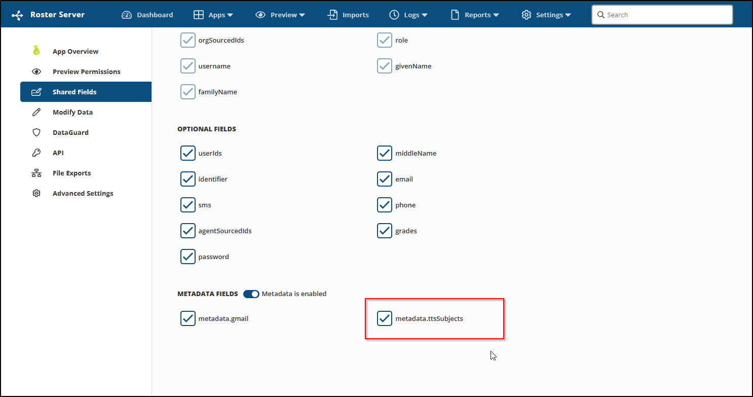Open Modify Data in the sidebar
The width and height of the screenshot is (753, 397).
pyautogui.click(x=86, y=112)
